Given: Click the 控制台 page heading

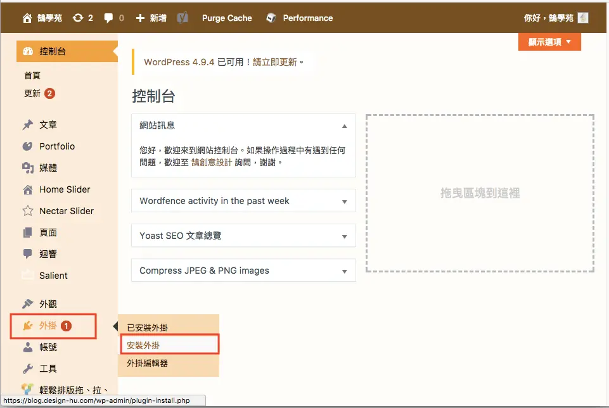Looking at the screenshot, I should (154, 96).
